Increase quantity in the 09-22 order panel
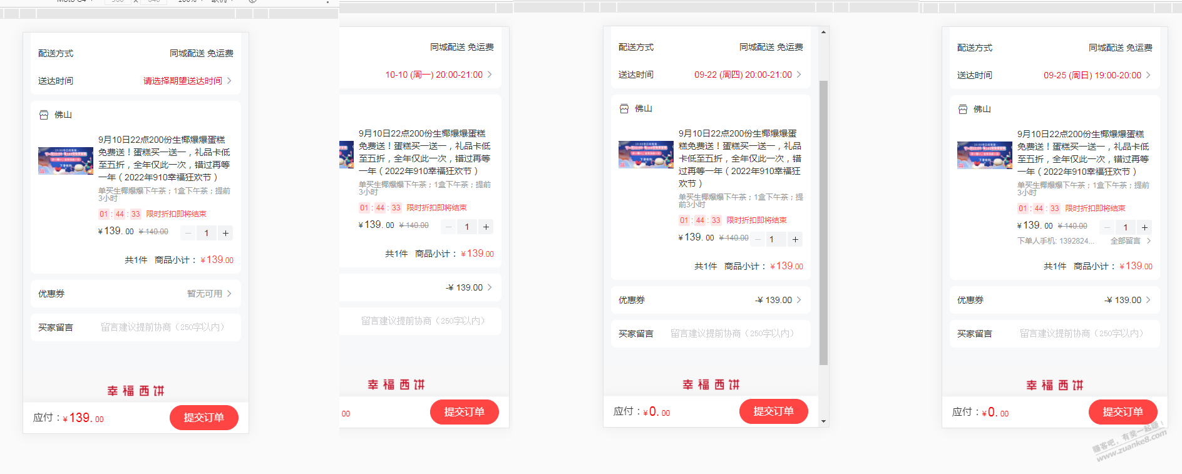Screen dimensions: 1182x474 (796, 239)
